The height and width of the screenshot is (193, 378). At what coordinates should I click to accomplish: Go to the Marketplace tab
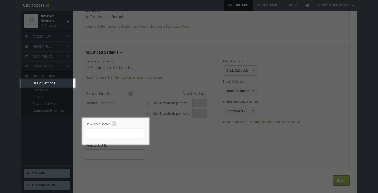(x=268, y=5)
